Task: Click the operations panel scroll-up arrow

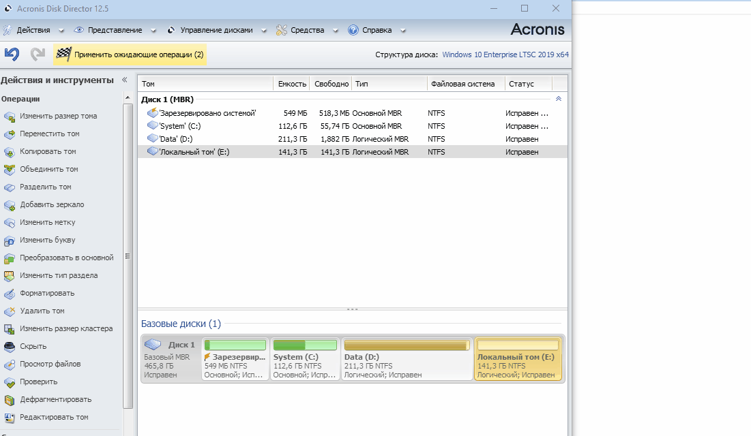Action: (128, 97)
